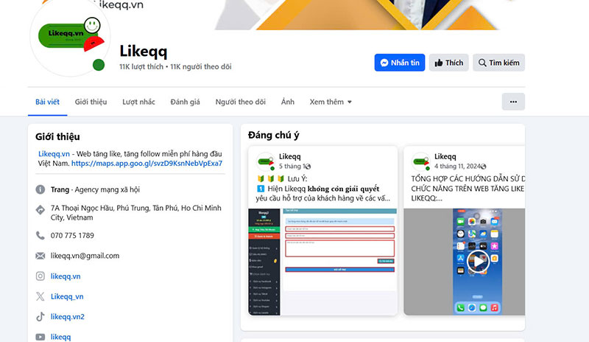Switch to the Bài viết tab

coord(47,102)
